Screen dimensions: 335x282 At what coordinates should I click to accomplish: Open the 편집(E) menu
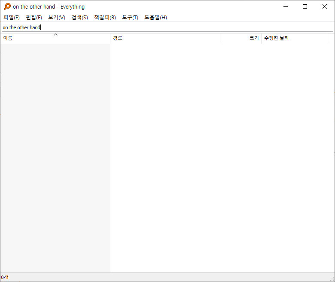coord(34,18)
